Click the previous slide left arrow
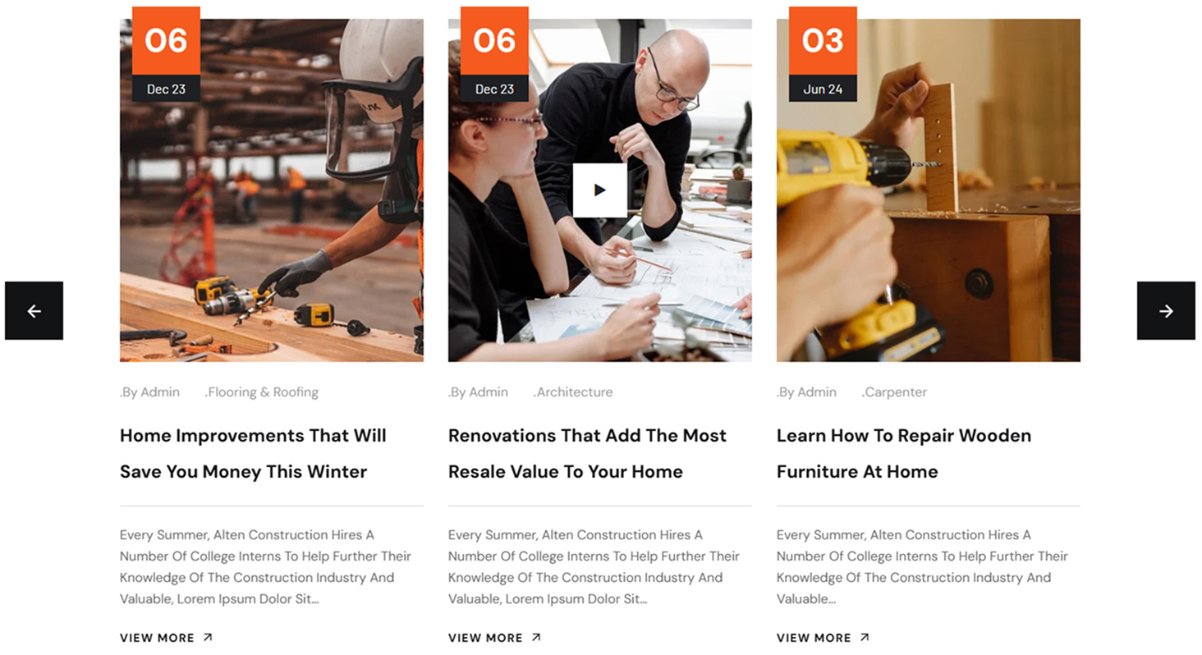The height and width of the screenshot is (655, 1202). coord(34,310)
